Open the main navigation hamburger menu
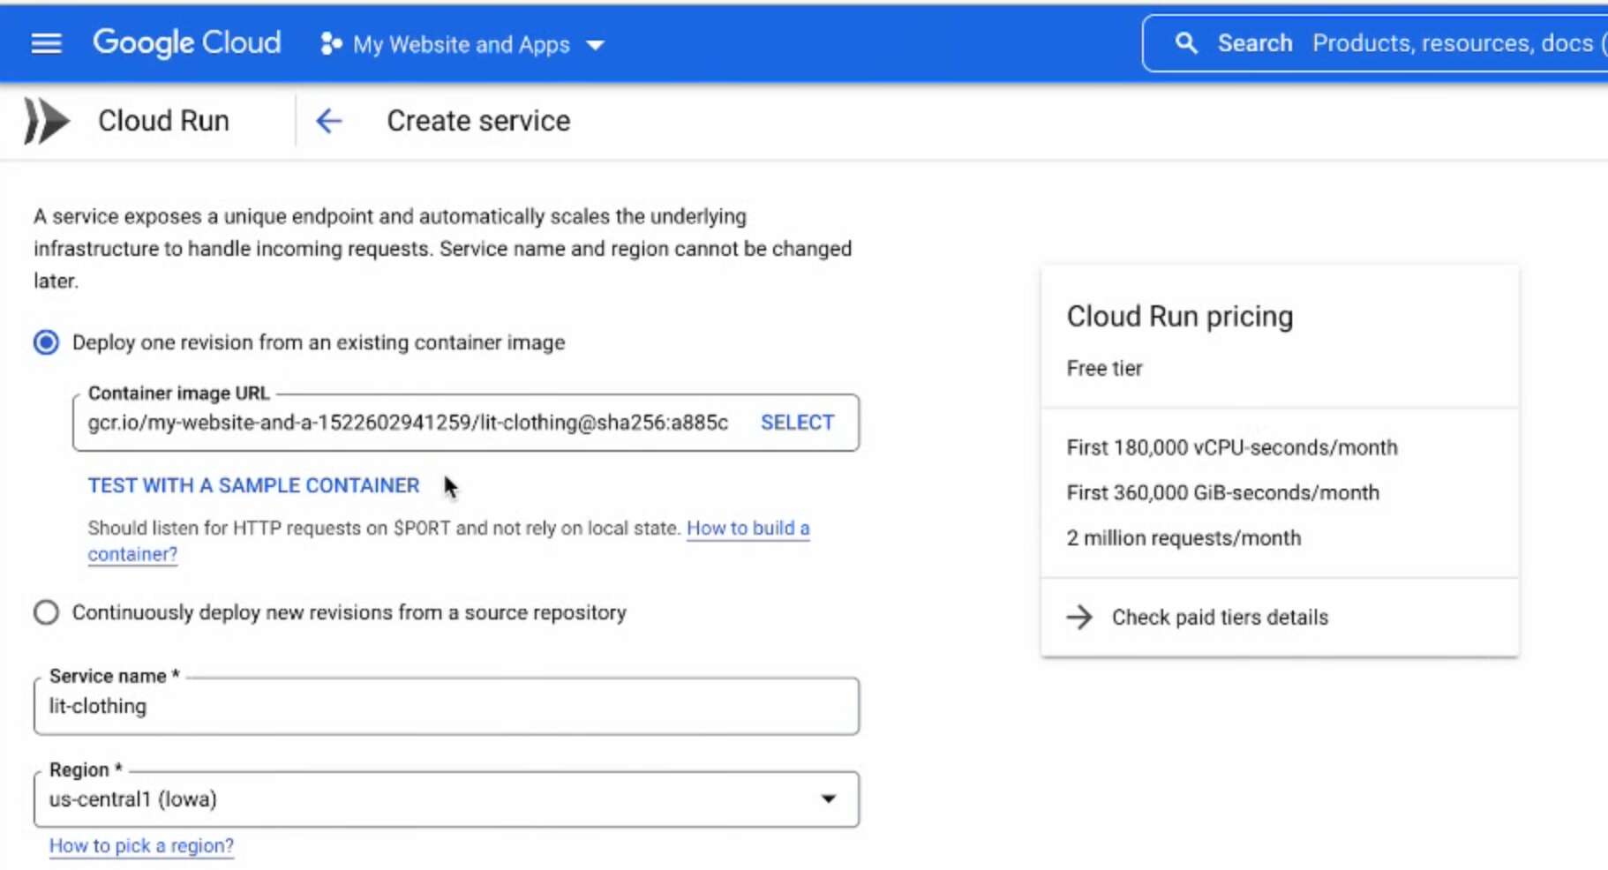This screenshot has width=1608, height=870. 46,42
